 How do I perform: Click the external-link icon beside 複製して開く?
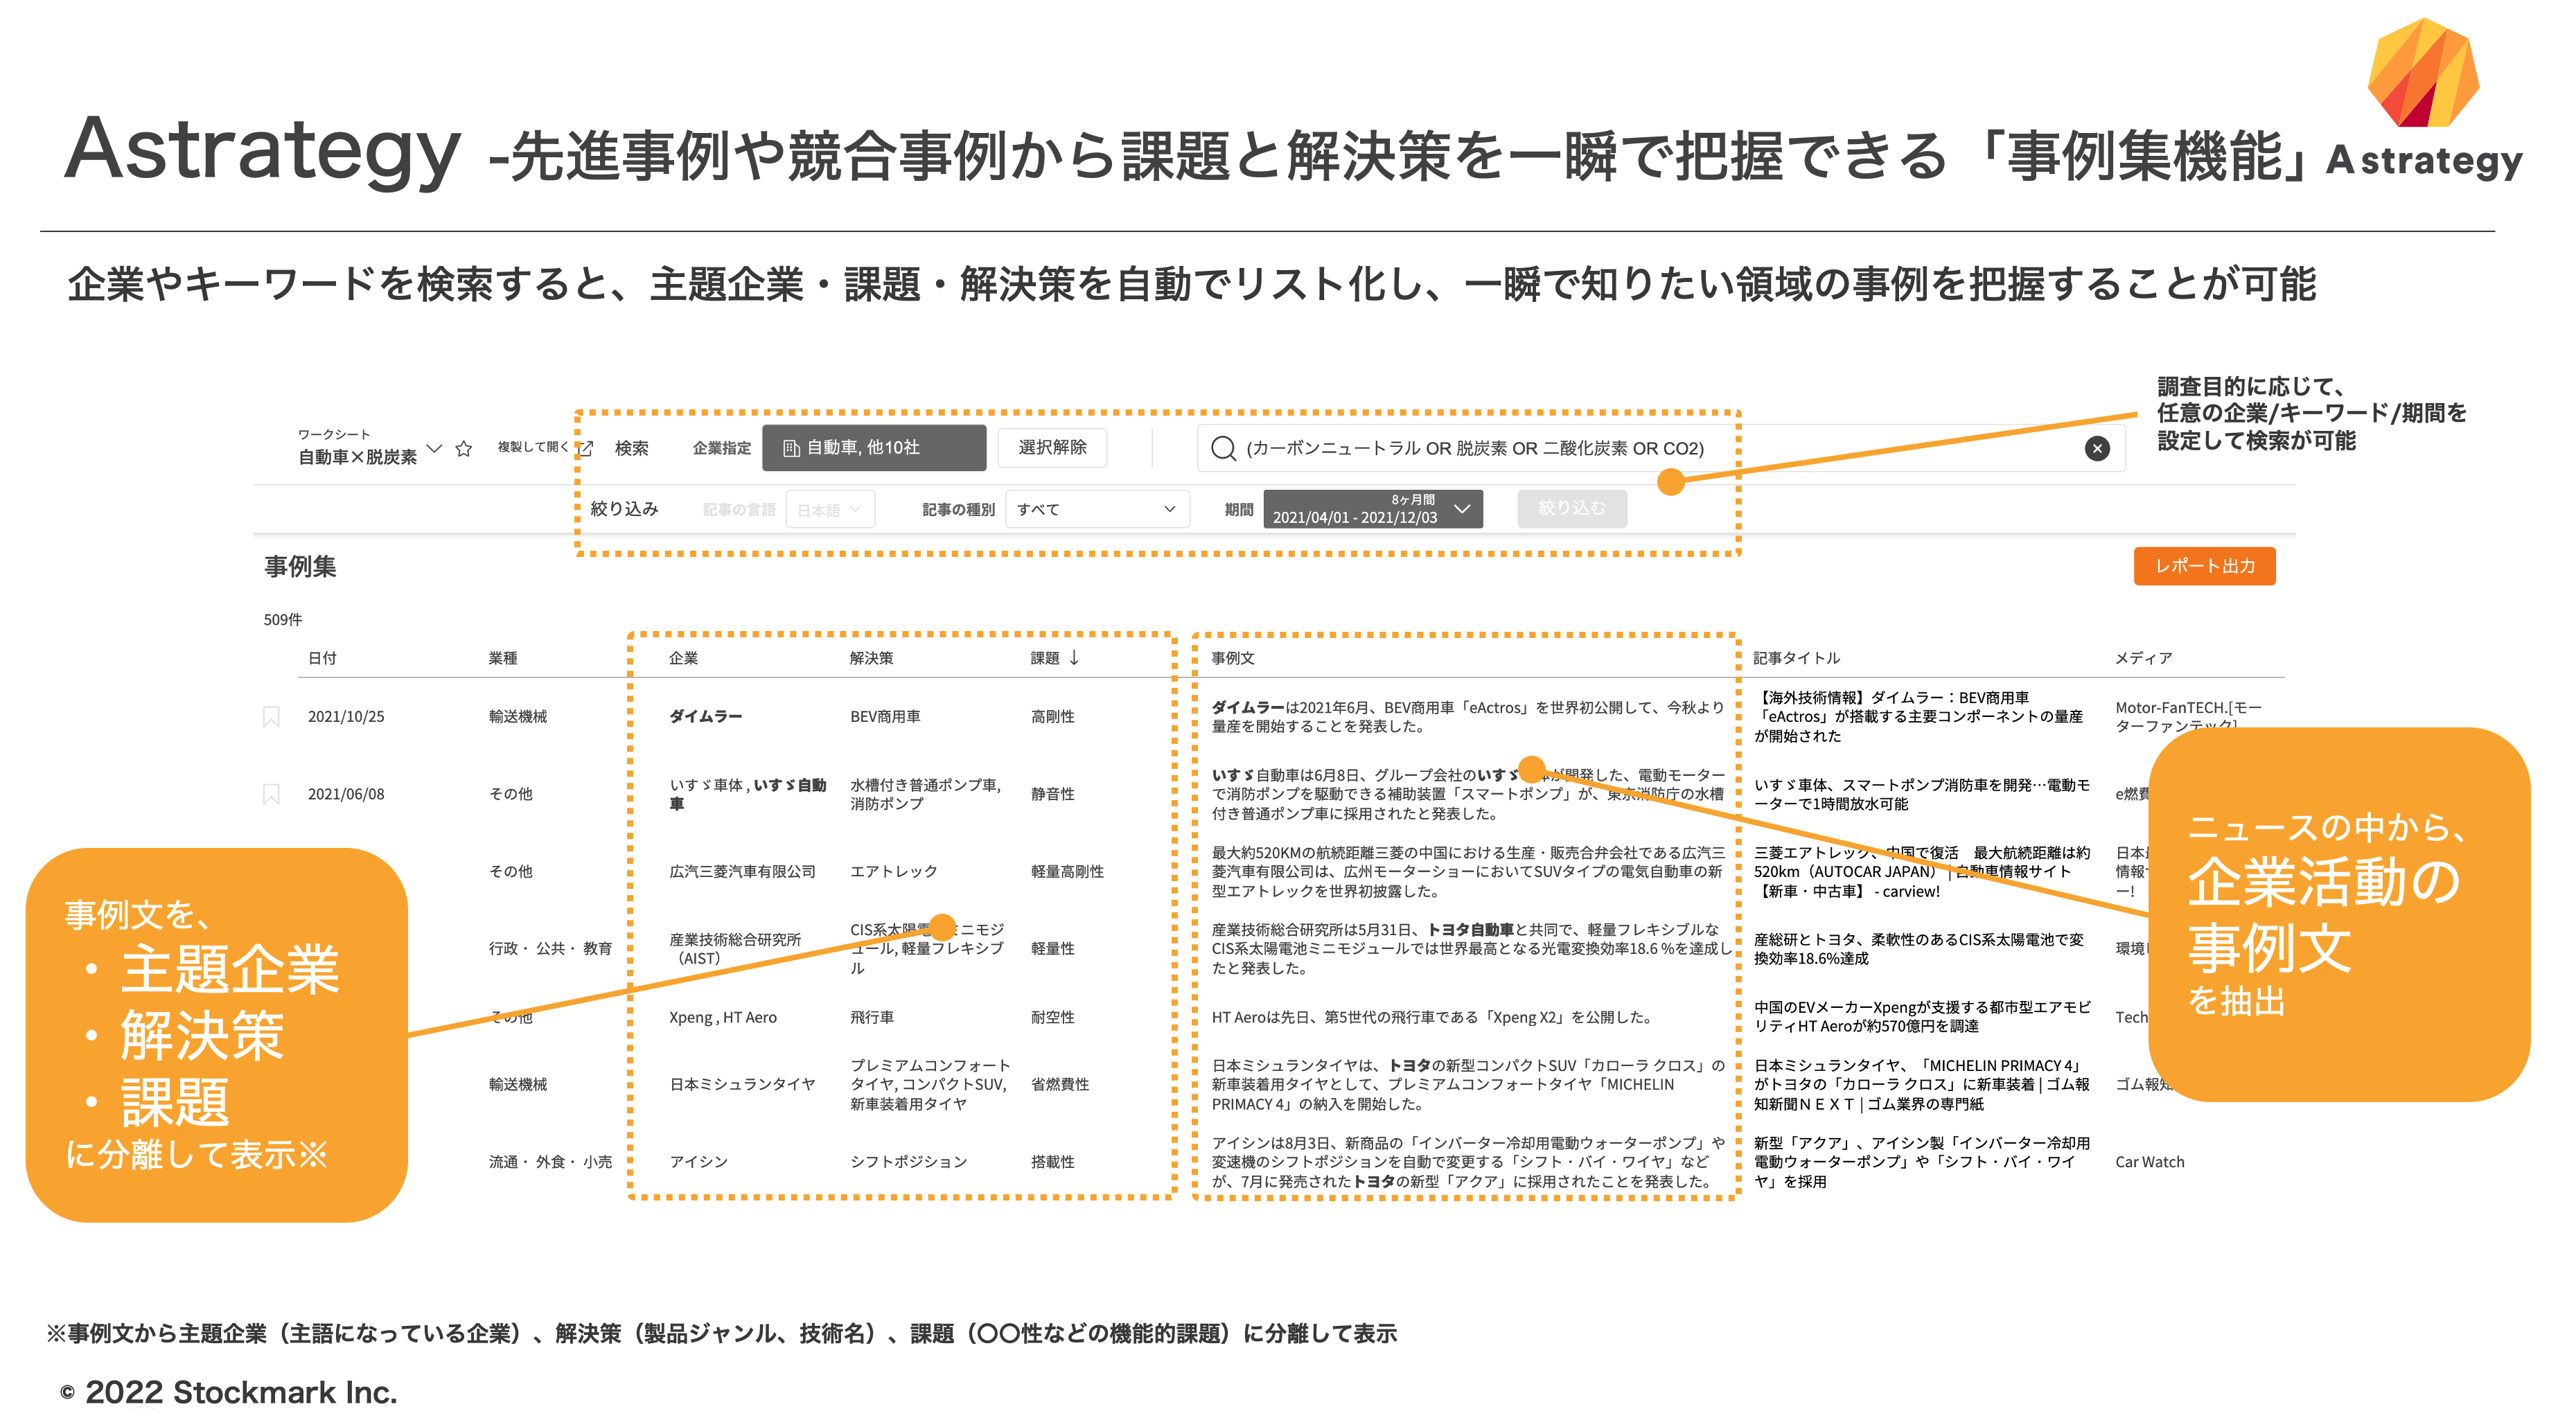(x=586, y=448)
